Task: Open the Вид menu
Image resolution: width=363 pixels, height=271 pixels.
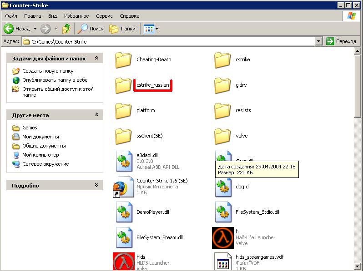Action: point(53,16)
